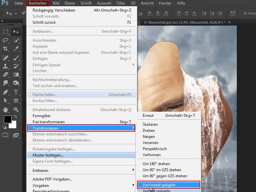The image size is (256, 192).
Task: Open the Ansicht menu
Action: point(147,3)
